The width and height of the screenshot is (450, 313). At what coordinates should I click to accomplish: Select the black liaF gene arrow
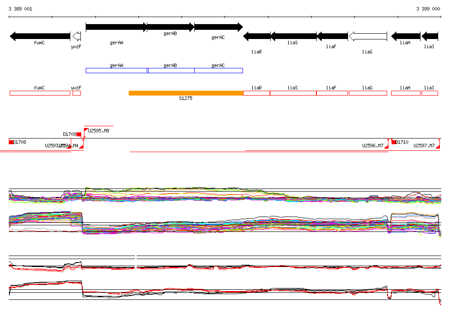(x=332, y=36)
